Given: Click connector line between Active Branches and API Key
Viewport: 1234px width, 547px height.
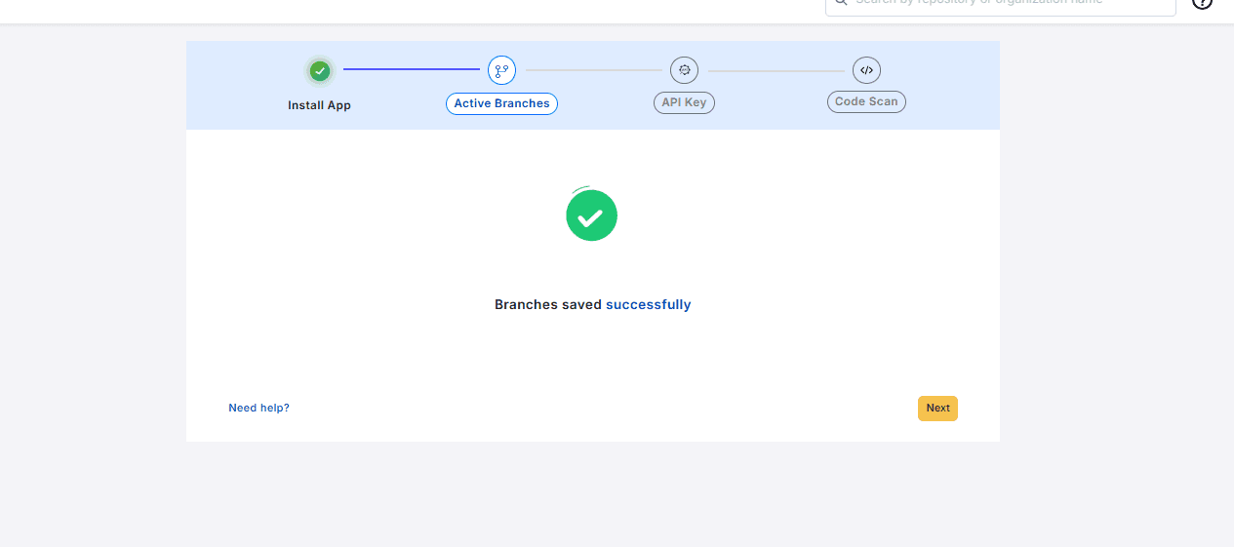Looking at the screenshot, I should (x=593, y=70).
